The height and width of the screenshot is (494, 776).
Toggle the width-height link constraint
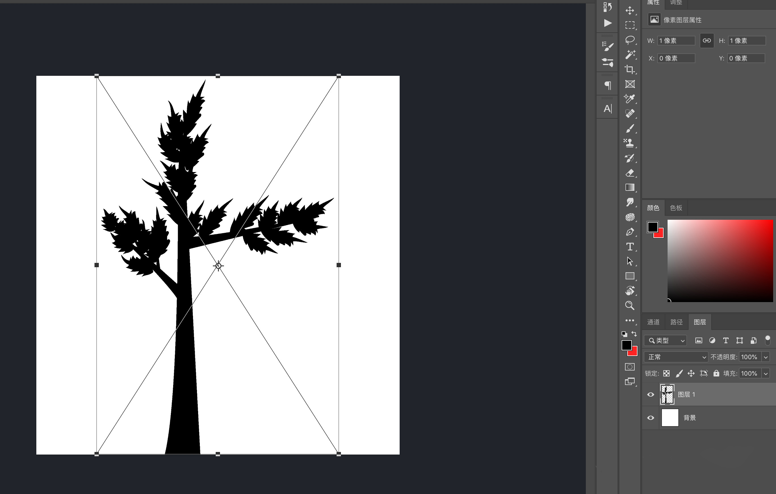(x=707, y=41)
